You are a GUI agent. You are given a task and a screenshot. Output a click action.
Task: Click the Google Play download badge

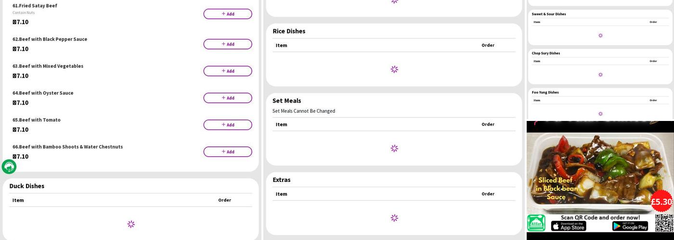(630, 226)
